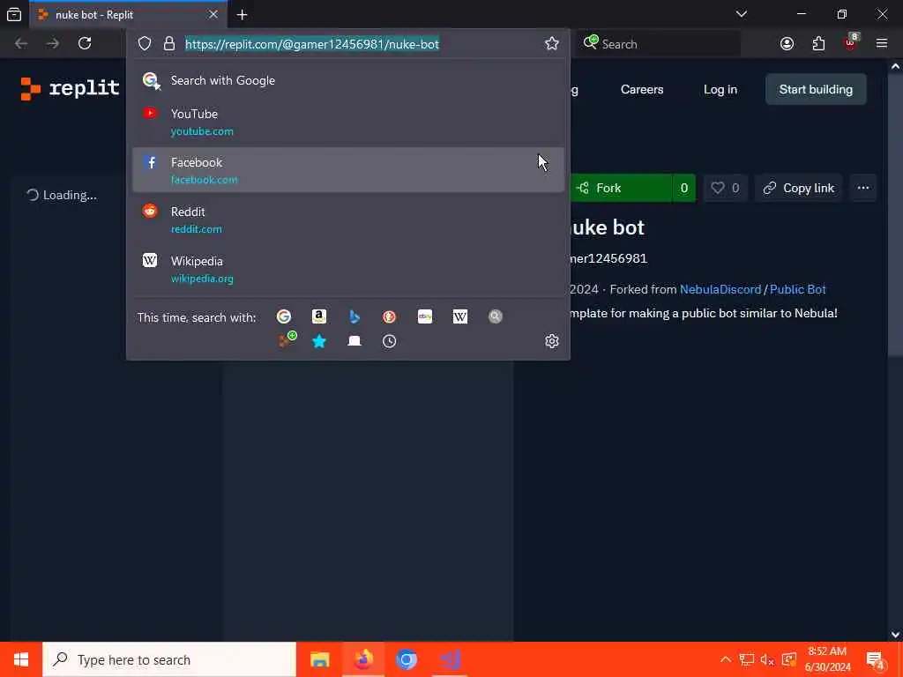Open uBlock extension icon with badge

pyautogui.click(x=851, y=42)
